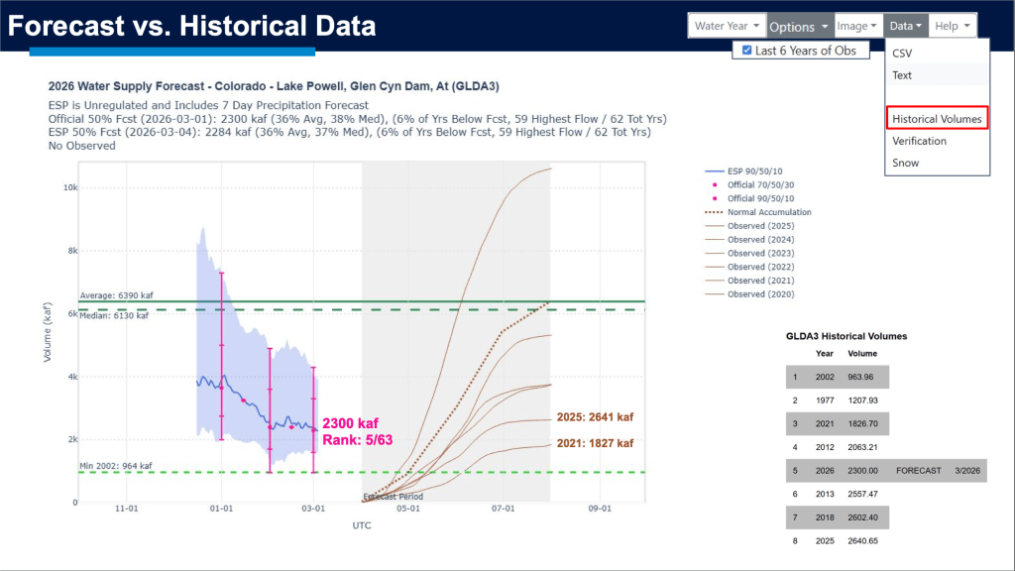Expand the Options dropdown menu
Screen dimensions: 1015x571
pyautogui.click(x=798, y=27)
